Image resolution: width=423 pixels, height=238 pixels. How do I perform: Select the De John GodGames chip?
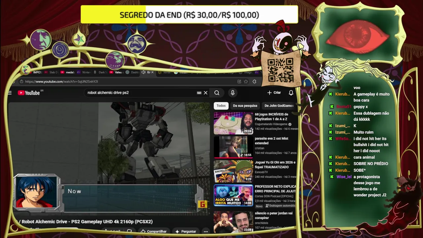[279, 106]
